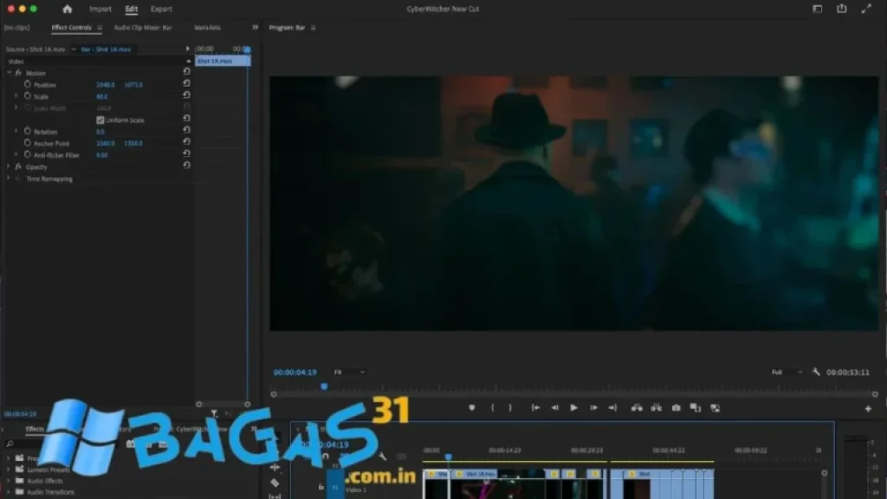
Task: Click the program monitor playhead marker
Action: point(324,387)
